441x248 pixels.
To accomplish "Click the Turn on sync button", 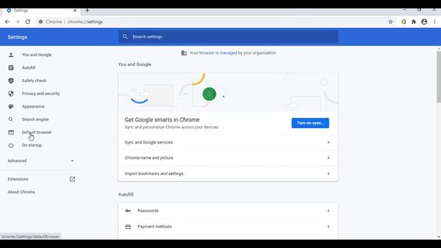I will coord(310,123).
